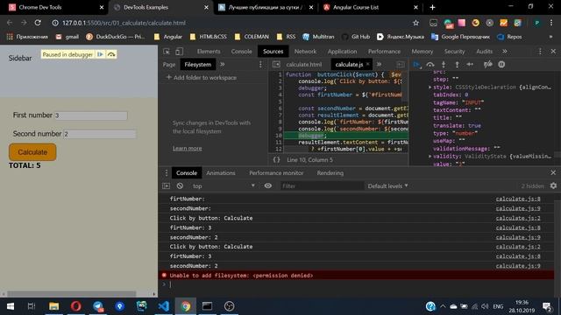The width and height of the screenshot is (561, 315).
Task: Select the Page navigator tab
Action: 169,64
